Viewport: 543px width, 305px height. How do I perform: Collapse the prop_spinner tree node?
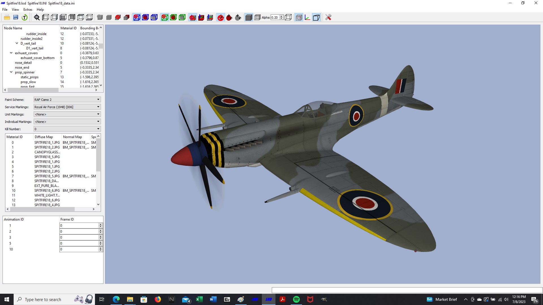tap(11, 72)
